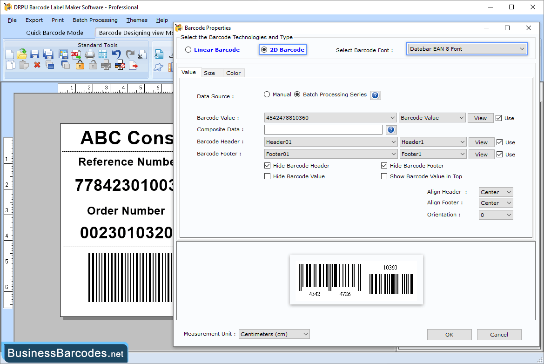
Task: Open the Barcode Value column dropdown
Action: click(432, 118)
